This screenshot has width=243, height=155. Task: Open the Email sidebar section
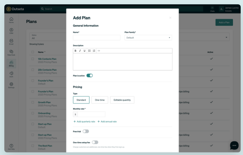coord(11,42)
